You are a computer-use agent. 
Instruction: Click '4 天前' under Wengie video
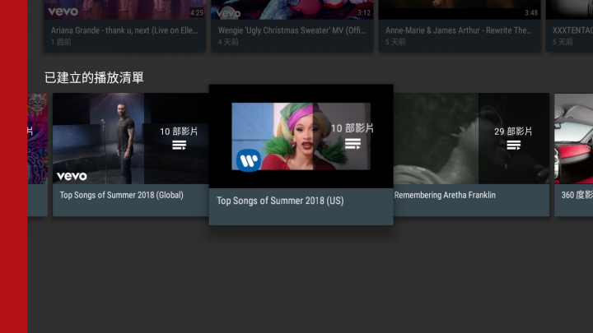(228, 42)
